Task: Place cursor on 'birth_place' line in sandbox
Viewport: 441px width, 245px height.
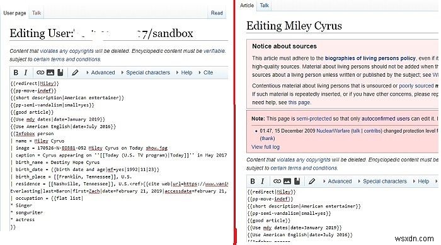Action: point(71,177)
